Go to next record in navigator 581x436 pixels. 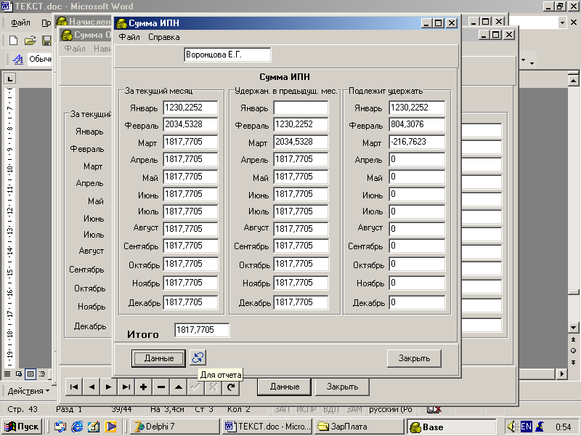point(108,387)
